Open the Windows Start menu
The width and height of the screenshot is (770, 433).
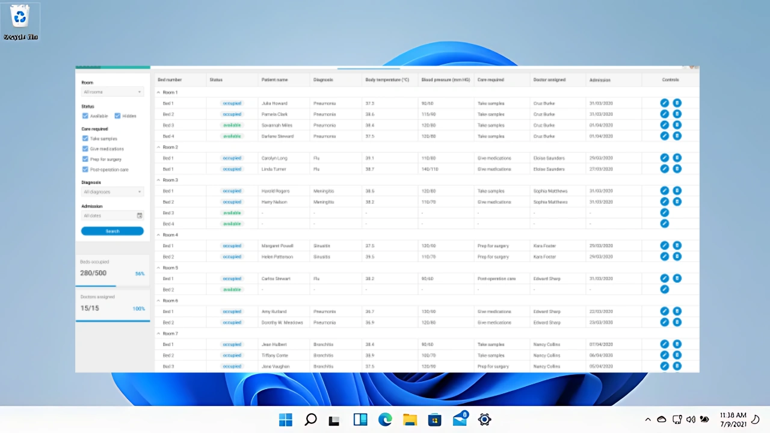coord(286,419)
